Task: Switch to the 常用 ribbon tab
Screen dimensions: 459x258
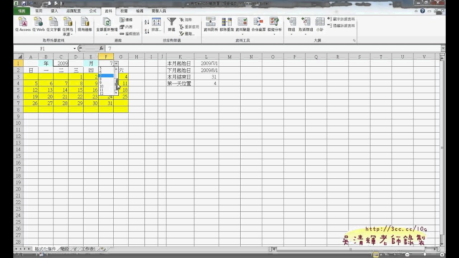Action: [39, 11]
